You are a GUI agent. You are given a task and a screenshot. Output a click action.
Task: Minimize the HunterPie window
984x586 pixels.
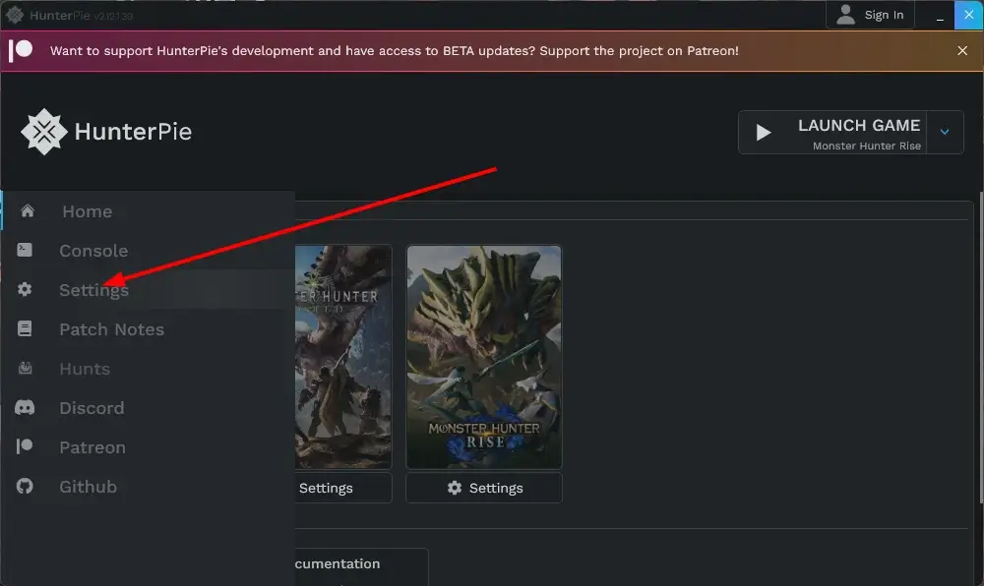(x=940, y=15)
